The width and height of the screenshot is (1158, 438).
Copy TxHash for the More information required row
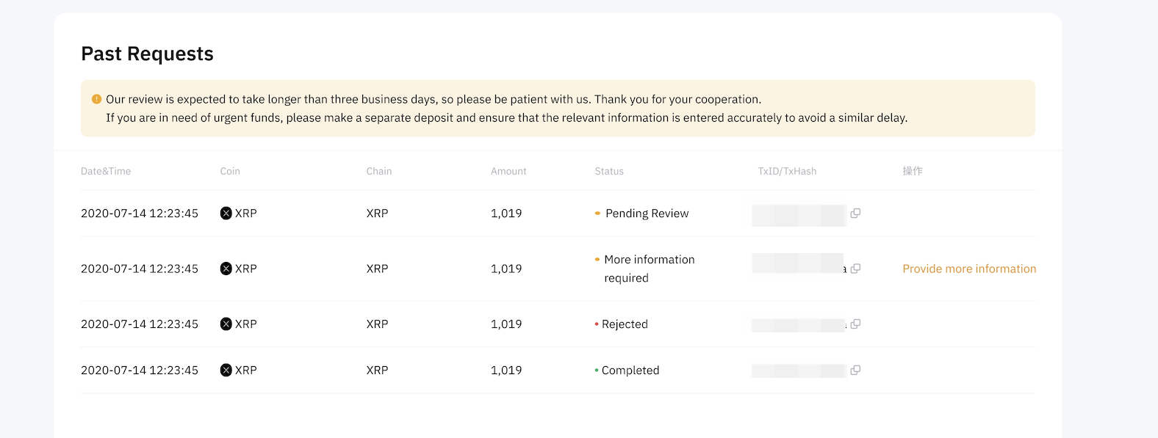(x=855, y=269)
